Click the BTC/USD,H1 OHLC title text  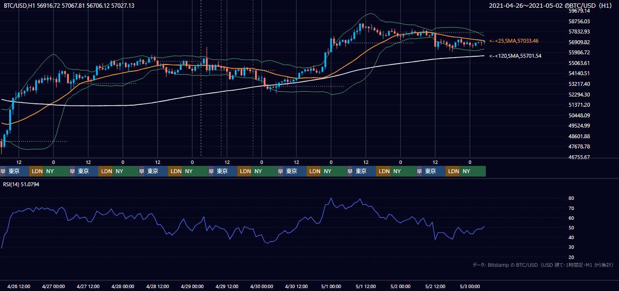[69, 5]
